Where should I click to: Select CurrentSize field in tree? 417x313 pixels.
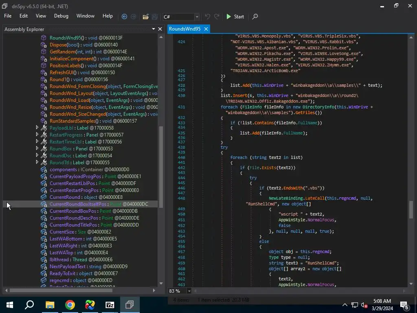[80, 231]
